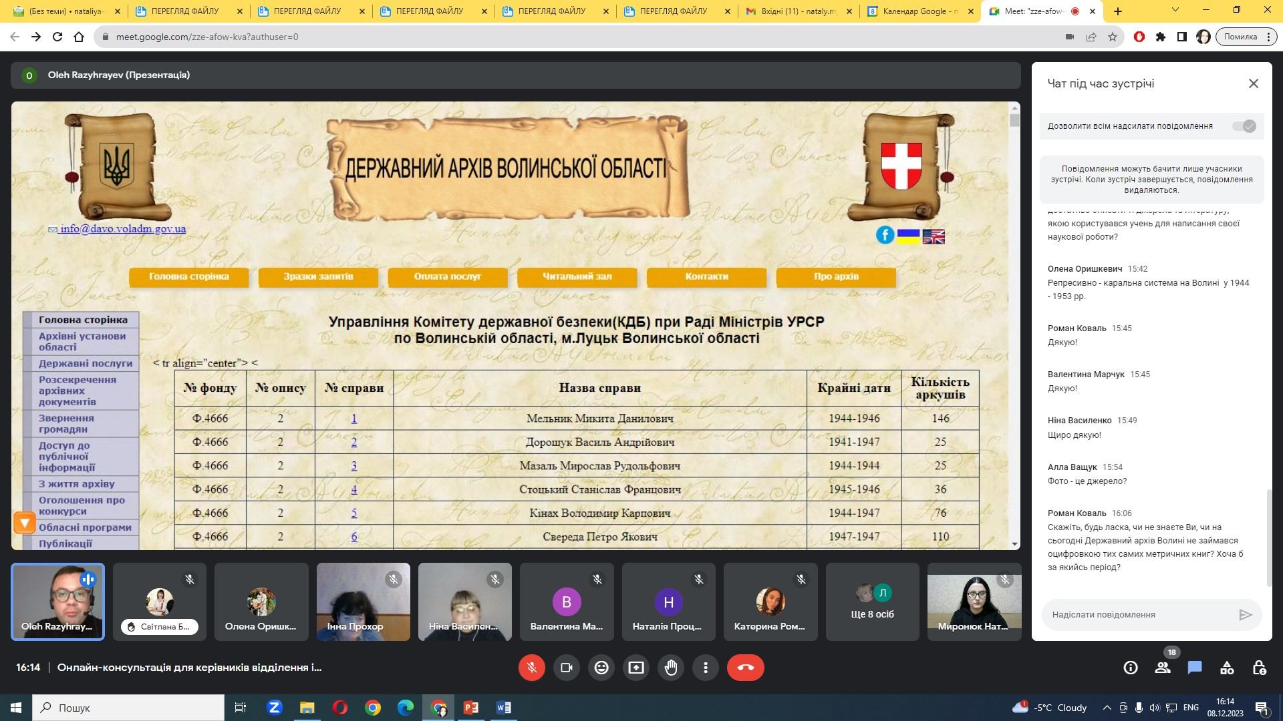Click 'Читальний зал' on archive site
The height and width of the screenshot is (721, 1283).
pyautogui.click(x=577, y=276)
